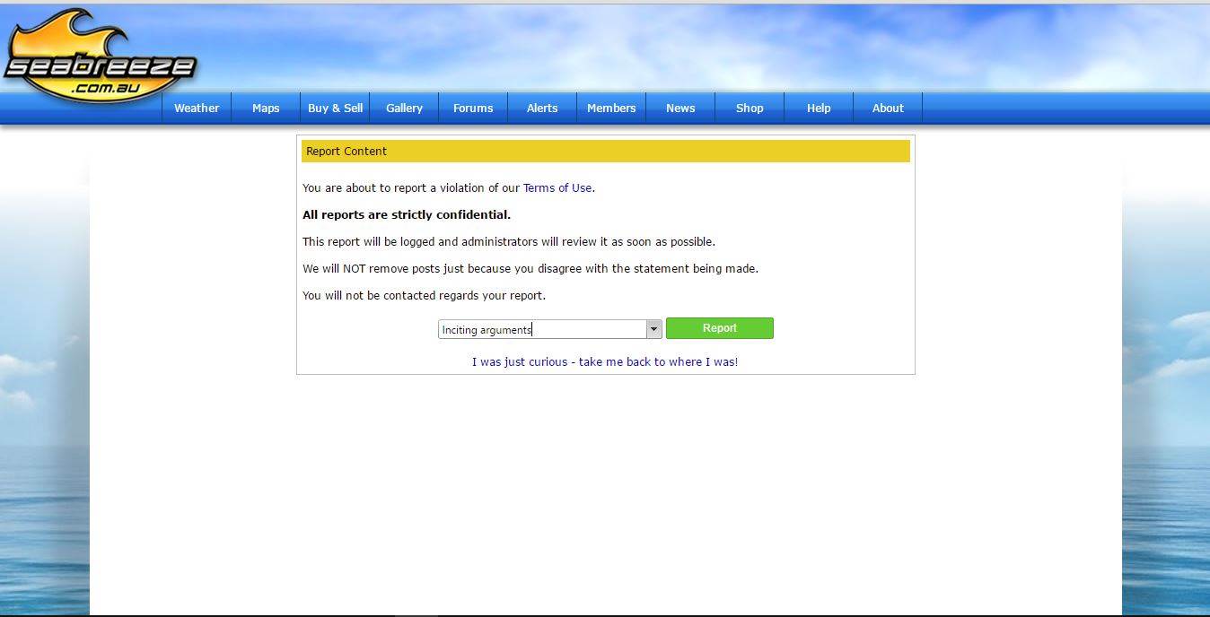Click the 'We will NOT remove posts' sentence
Image resolution: width=1210 pixels, height=617 pixels.
pos(530,269)
